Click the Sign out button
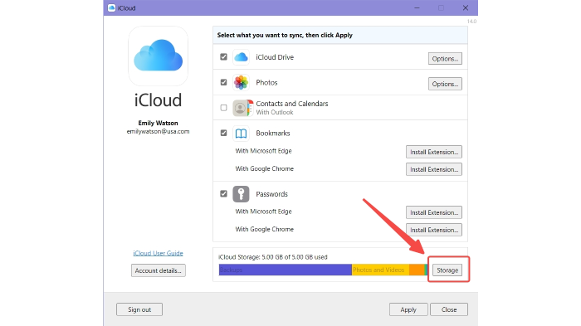 tap(139, 309)
